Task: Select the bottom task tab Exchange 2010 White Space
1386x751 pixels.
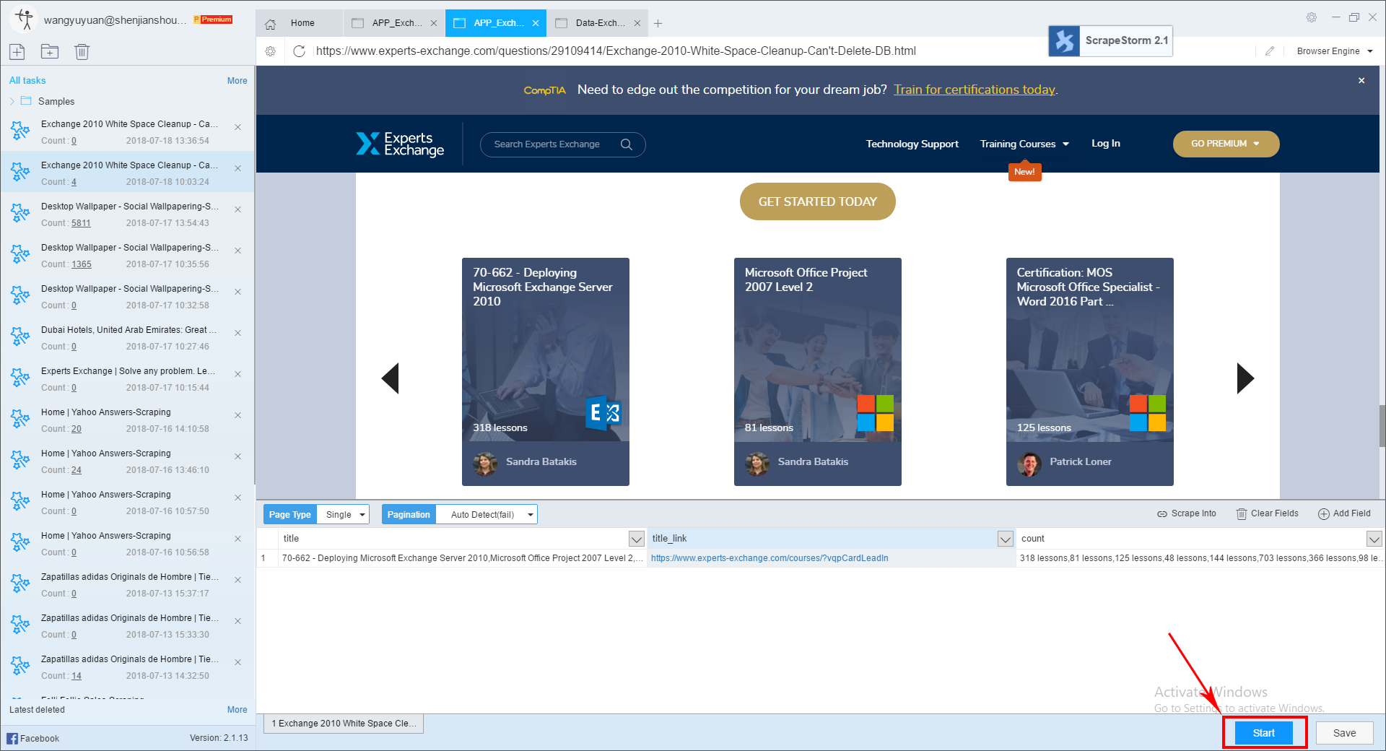Action: tap(344, 723)
